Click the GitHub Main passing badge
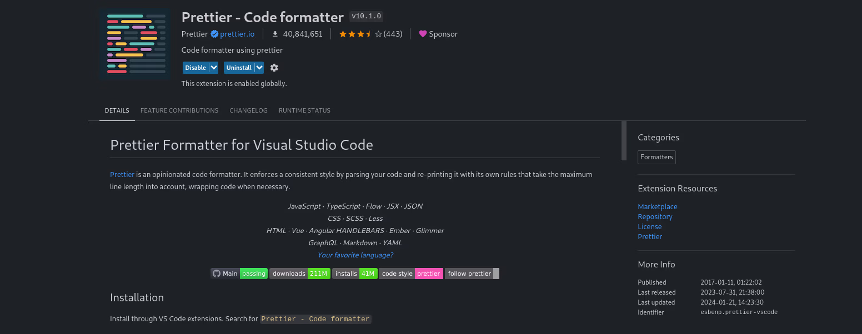The width and height of the screenshot is (862, 334). [x=239, y=274]
